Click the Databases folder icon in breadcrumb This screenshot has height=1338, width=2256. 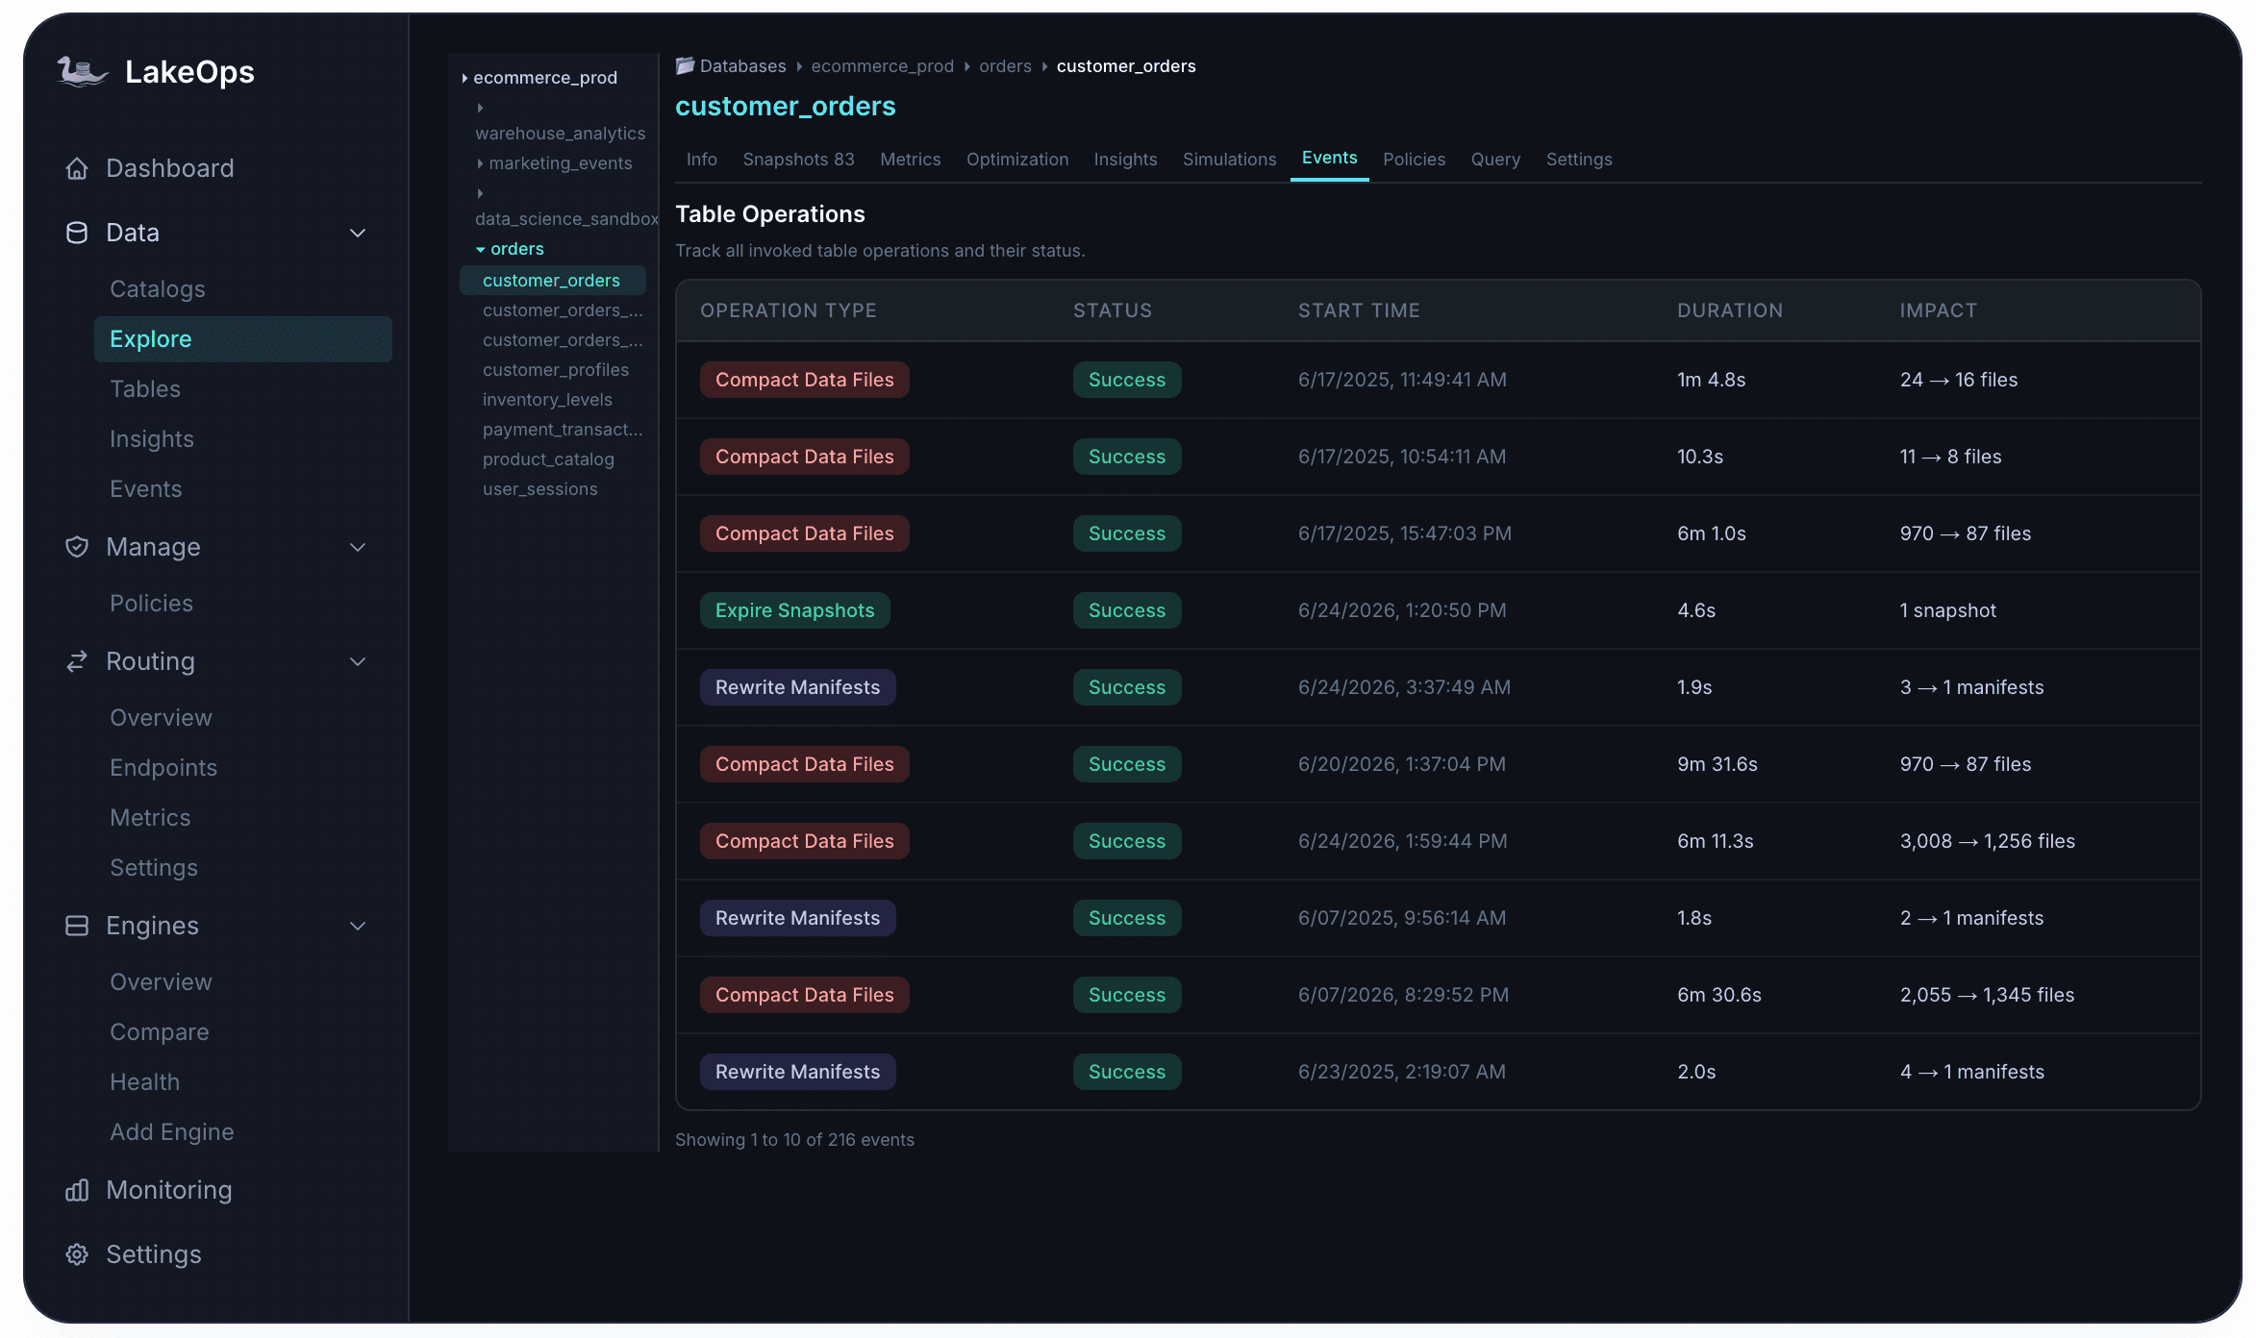[685, 65]
